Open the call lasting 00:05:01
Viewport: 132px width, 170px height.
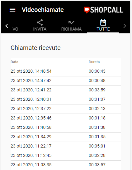pos(66,146)
